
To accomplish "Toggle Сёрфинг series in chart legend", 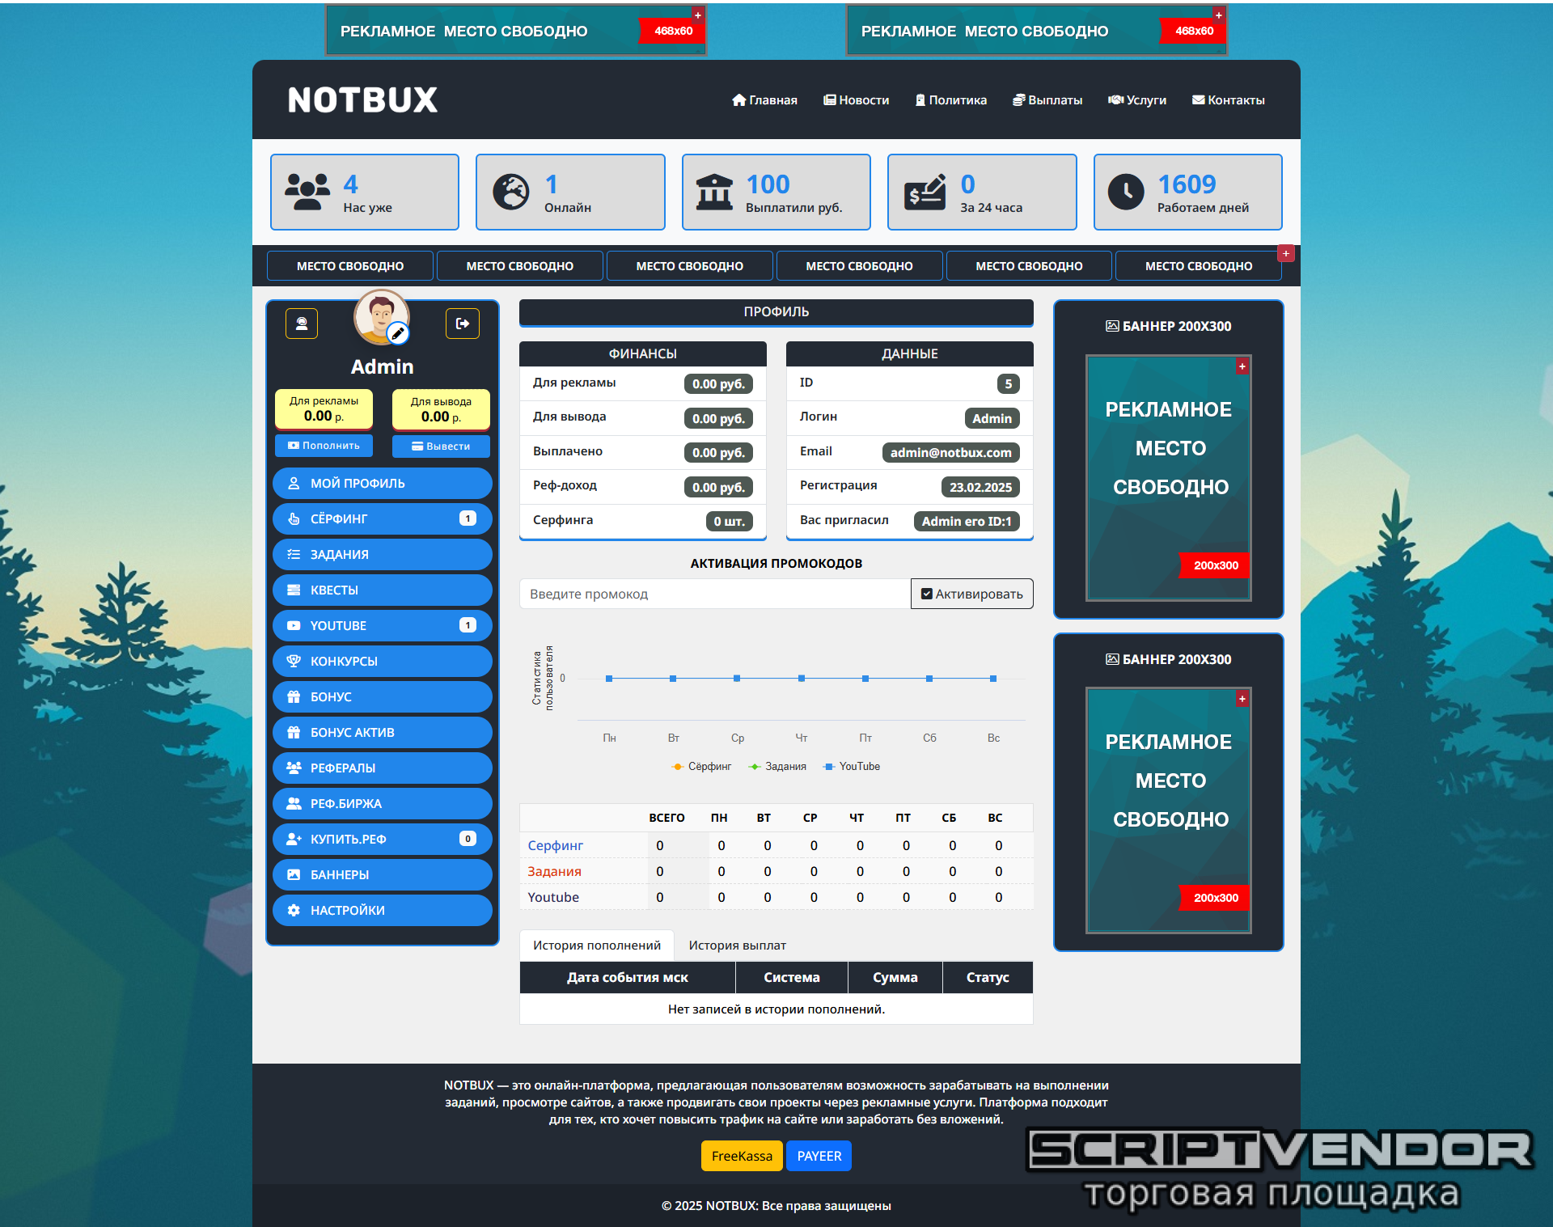I will 701,767.
